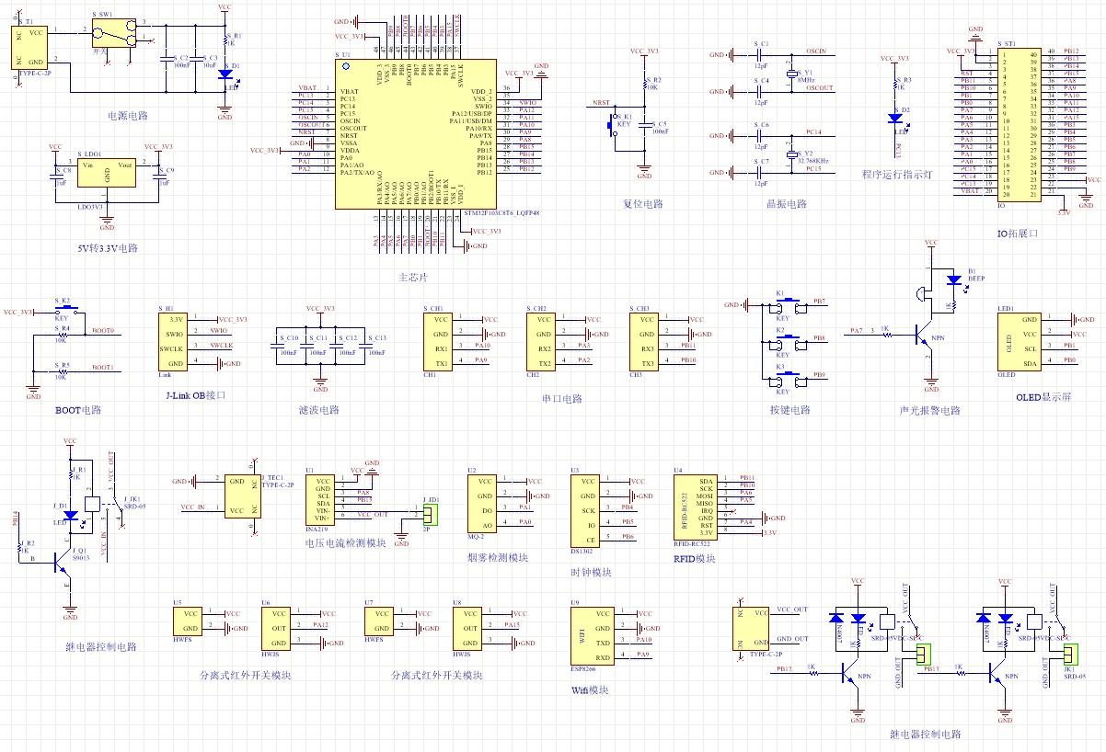Select the U9 ESP8266 WIFI block

point(593,635)
